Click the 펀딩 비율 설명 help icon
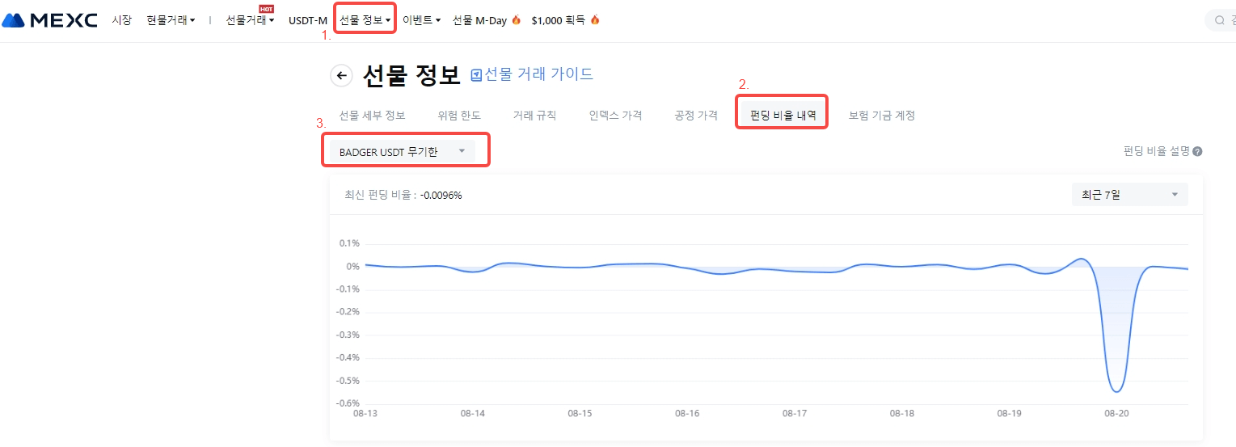 [1197, 151]
